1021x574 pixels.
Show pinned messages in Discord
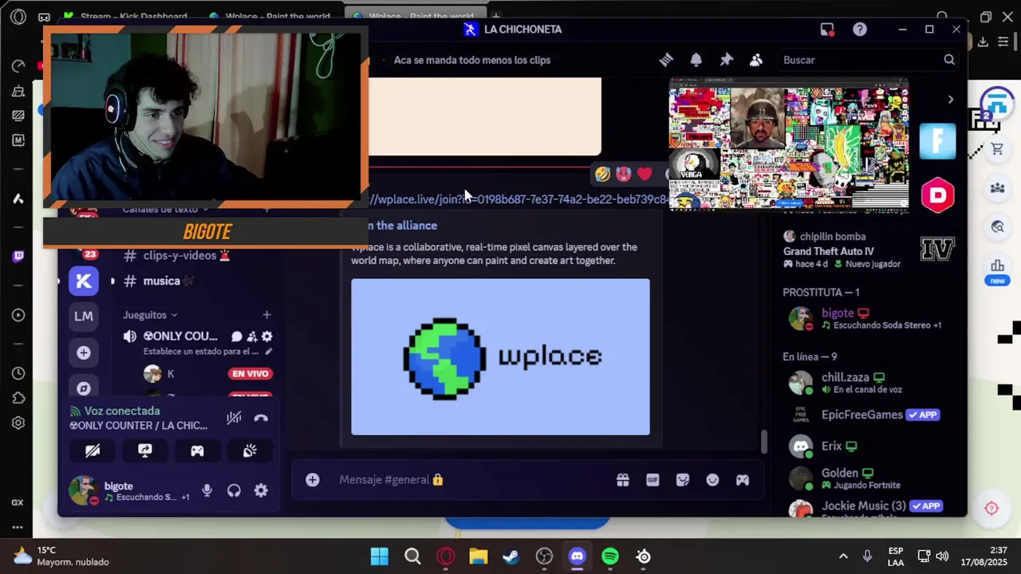click(726, 60)
